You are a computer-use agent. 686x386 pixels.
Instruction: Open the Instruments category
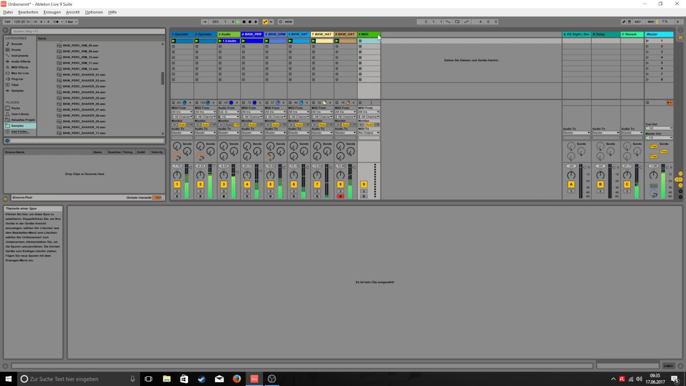[19, 56]
